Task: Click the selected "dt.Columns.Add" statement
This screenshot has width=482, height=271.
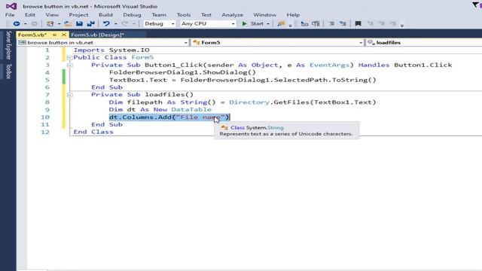Action: 169,117
